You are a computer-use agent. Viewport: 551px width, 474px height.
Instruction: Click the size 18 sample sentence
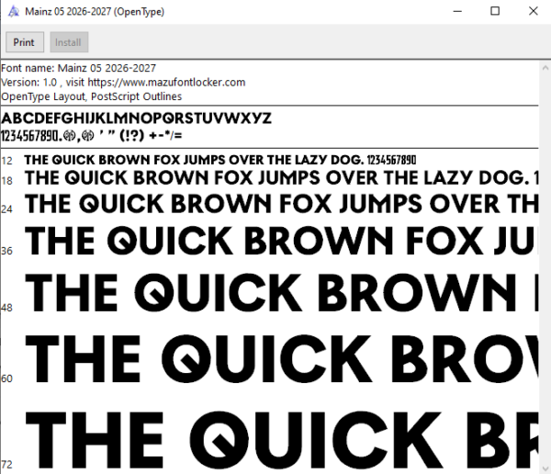click(281, 178)
